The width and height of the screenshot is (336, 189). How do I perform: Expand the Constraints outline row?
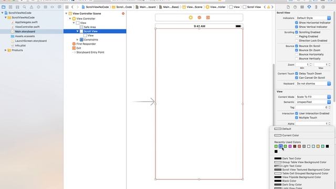tap(78, 40)
